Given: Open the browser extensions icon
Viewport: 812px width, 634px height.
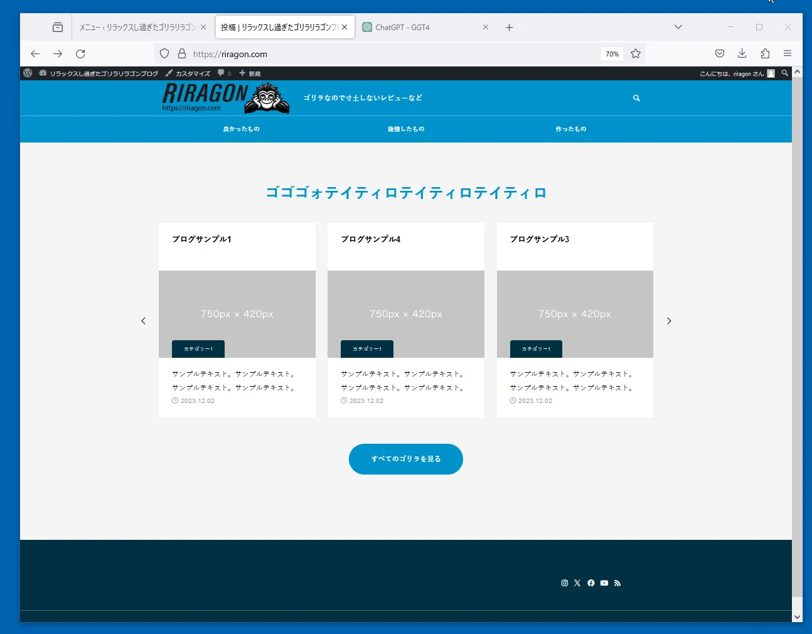Looking at the screenshot, I should (765, 54).
